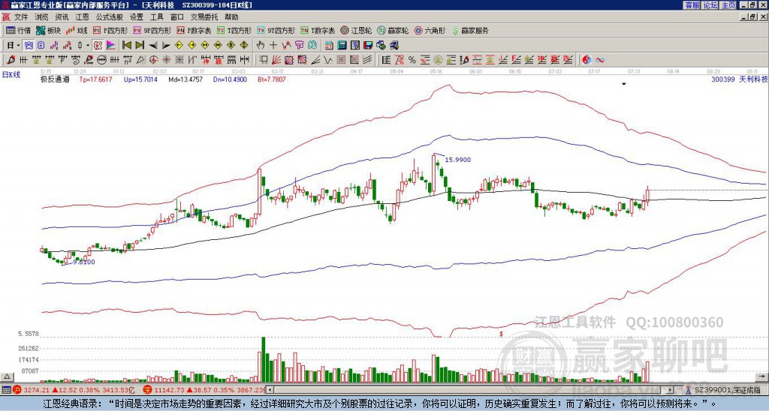Toggle the 权 price adjustment button
This screenshot has height=411, width=769.
pyautogui.click(x=98, y=46)
